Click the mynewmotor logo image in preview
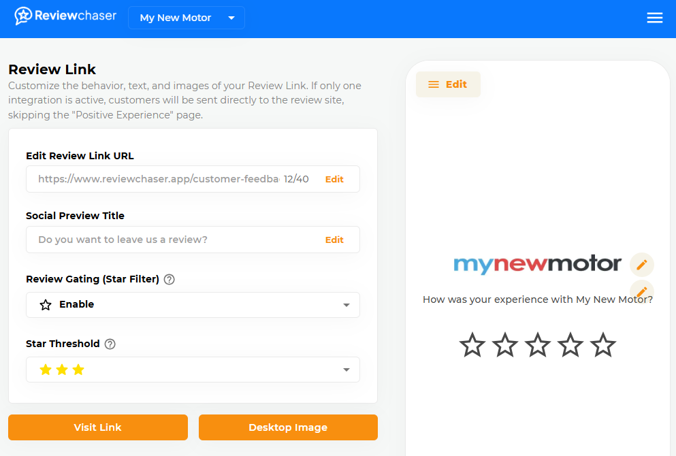 pyautogui.click(x=537, y=264)
